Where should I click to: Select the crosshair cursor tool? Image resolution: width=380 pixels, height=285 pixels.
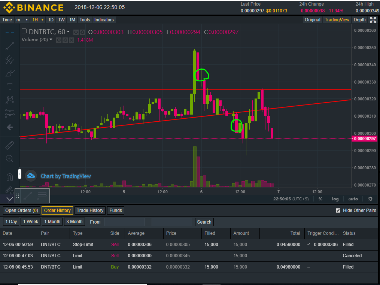point(10,33)
